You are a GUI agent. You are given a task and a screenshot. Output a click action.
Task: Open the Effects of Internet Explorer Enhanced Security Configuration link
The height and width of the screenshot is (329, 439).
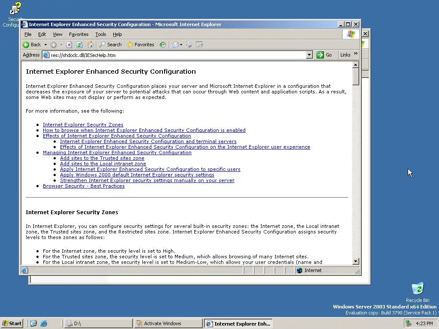[117, 136]
